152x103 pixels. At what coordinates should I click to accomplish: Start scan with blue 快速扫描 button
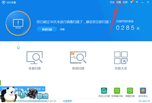point(47,29)
